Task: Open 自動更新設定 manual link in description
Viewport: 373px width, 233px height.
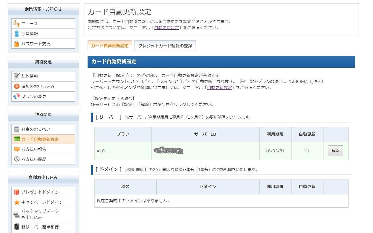Action: (x=219, y=88)
